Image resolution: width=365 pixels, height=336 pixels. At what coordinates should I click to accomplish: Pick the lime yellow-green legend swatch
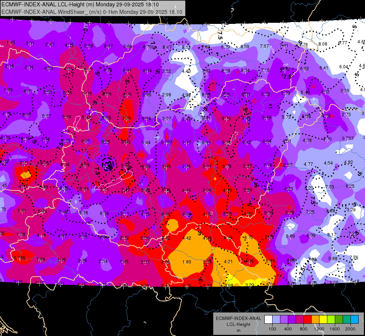(x=331, y=320)
